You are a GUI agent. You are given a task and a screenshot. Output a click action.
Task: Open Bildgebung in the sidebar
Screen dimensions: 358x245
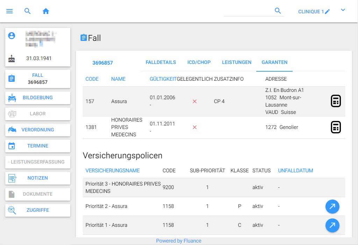37,98
